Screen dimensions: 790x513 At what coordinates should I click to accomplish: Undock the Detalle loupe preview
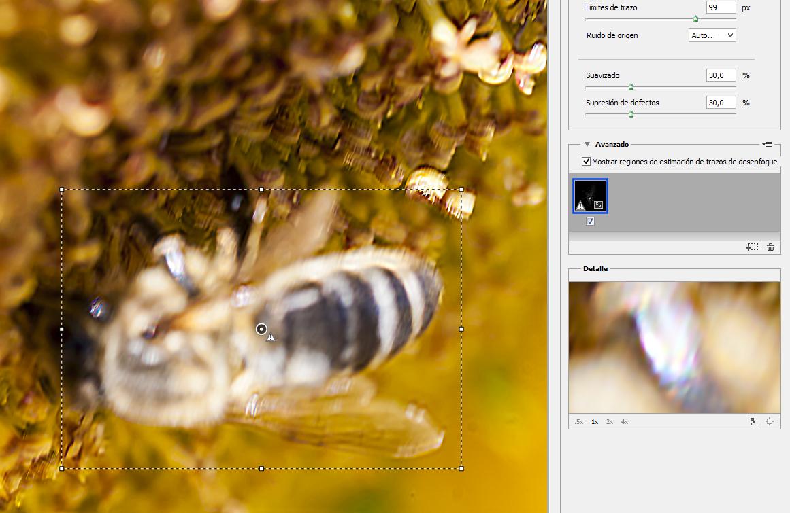click(754, 422)
